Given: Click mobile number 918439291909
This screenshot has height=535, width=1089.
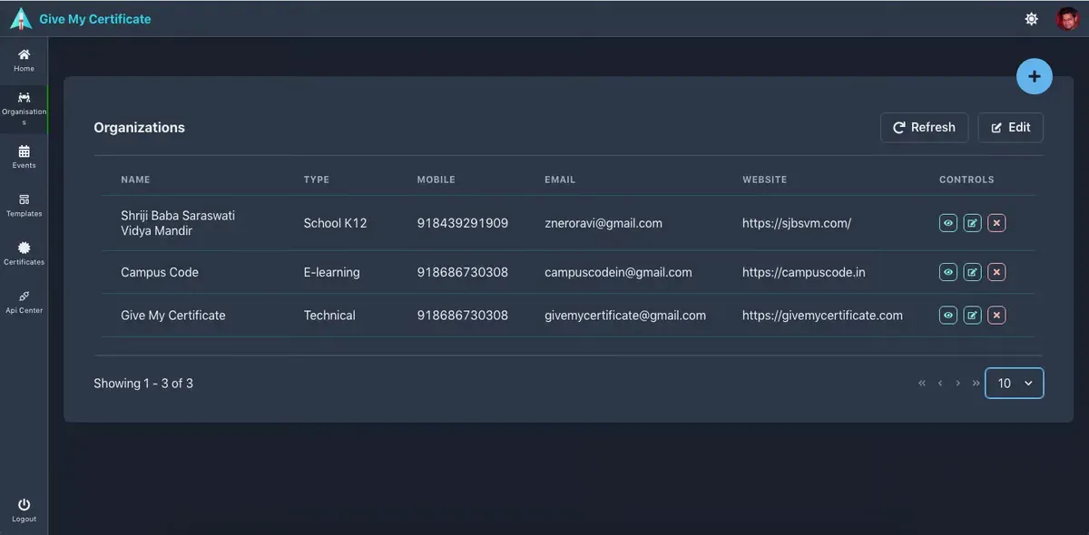Looking at the screenshot, I should tap(463, 223).
